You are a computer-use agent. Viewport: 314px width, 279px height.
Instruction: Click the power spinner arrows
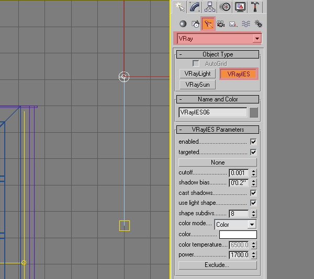coord(253,255)
